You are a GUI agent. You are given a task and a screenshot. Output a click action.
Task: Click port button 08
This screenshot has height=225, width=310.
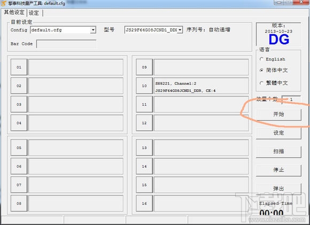point(19,204)
